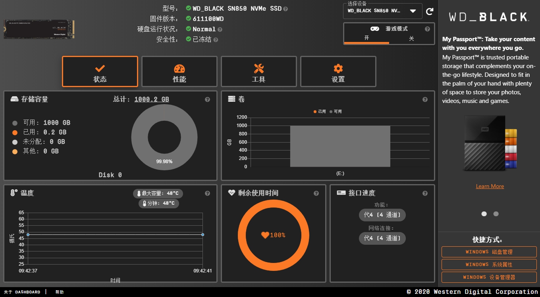Switch to the 性能 tab
The image size is (540, 297).
(179, 71)
